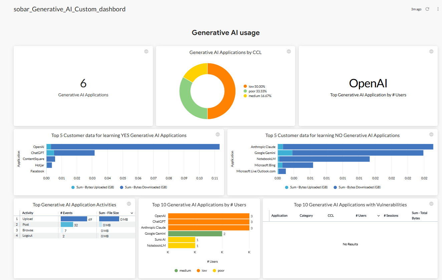Select OpenAI bar in Top 10 Users chart
The image size is (442, 280).
click(209, 216)
